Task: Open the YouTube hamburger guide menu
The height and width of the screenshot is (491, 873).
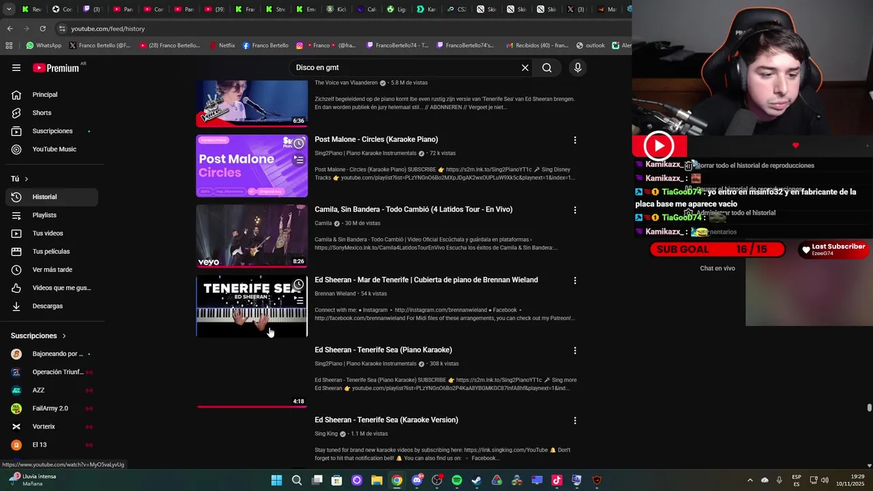Action: click(16, 68)
